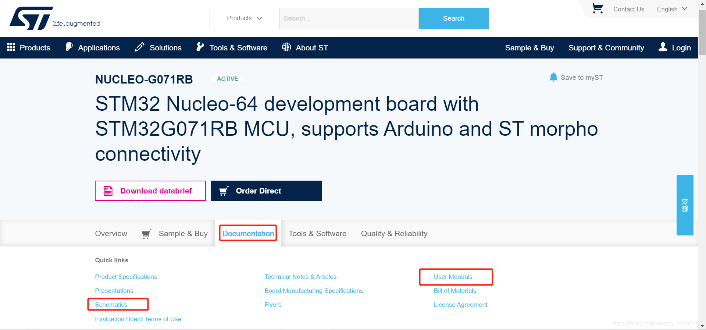Open the Products grid icon in navigation

tap(11, 47)
